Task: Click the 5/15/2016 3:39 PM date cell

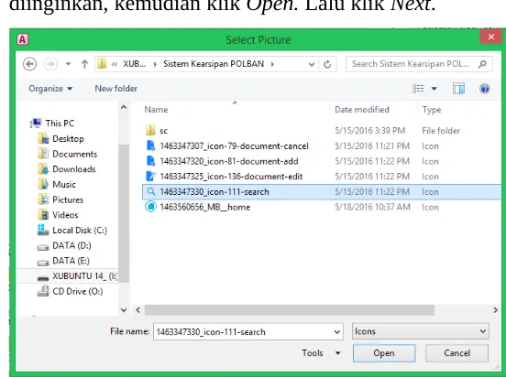Action: (369, 131)
